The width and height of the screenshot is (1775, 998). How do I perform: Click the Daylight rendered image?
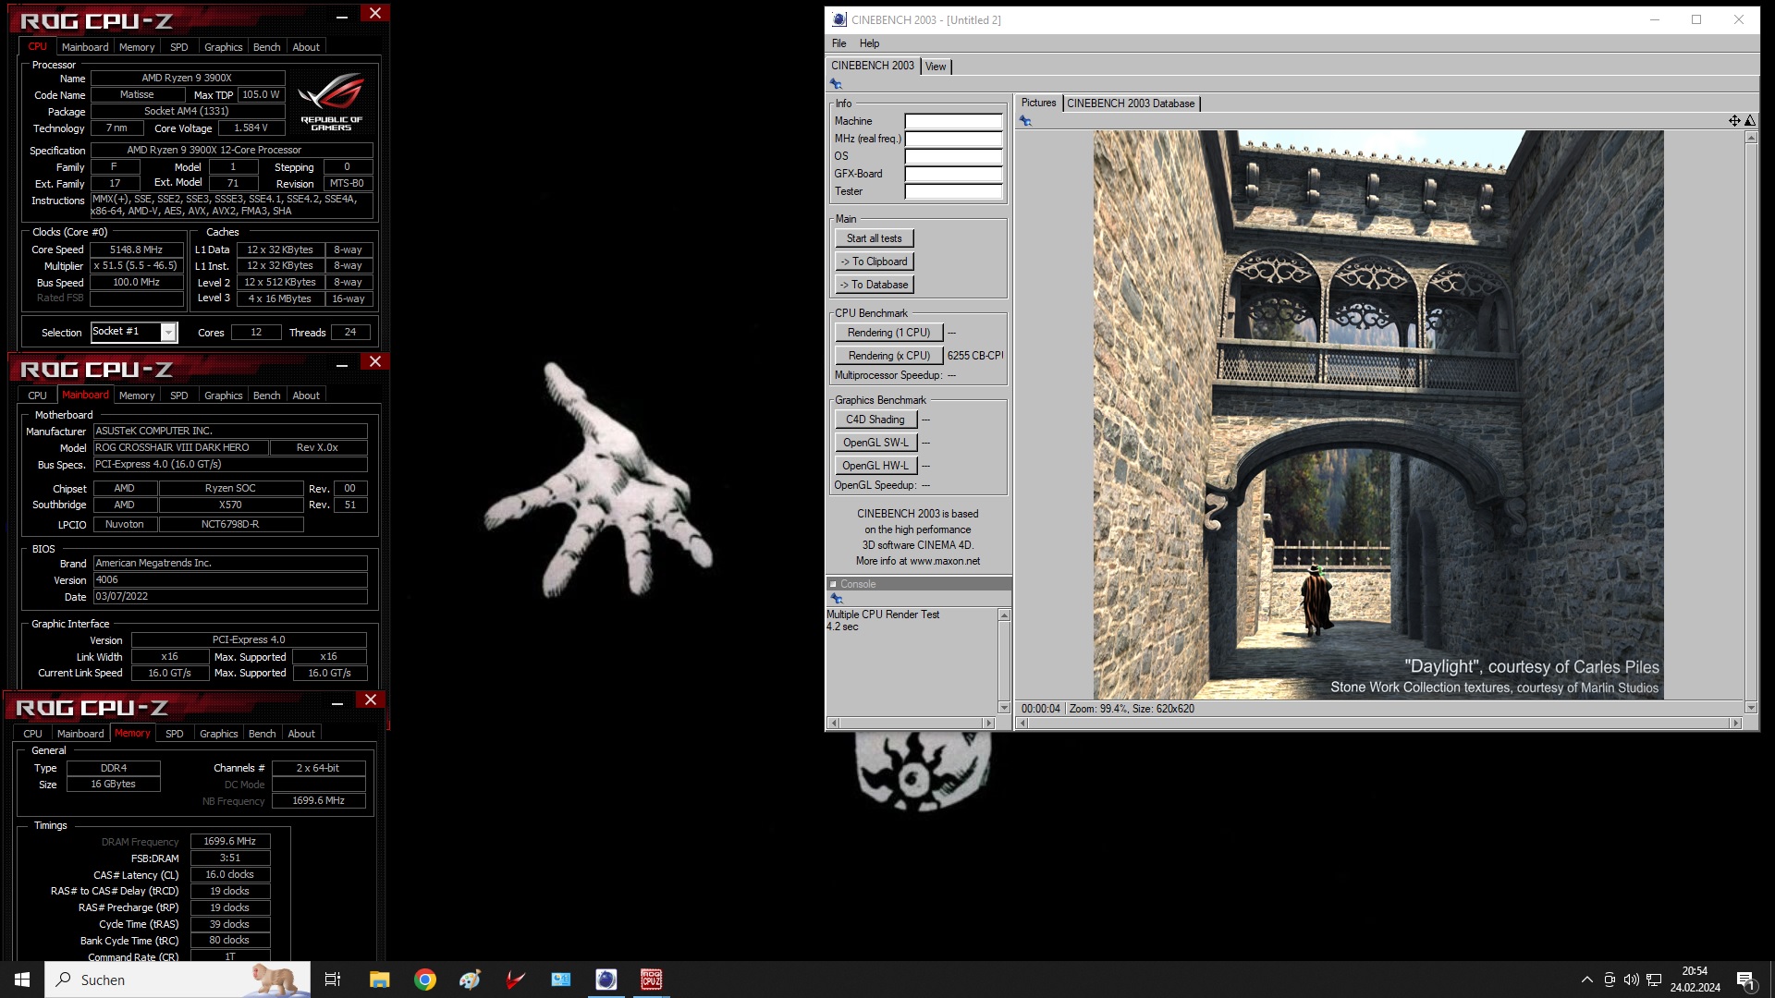tap(1378, 415)
